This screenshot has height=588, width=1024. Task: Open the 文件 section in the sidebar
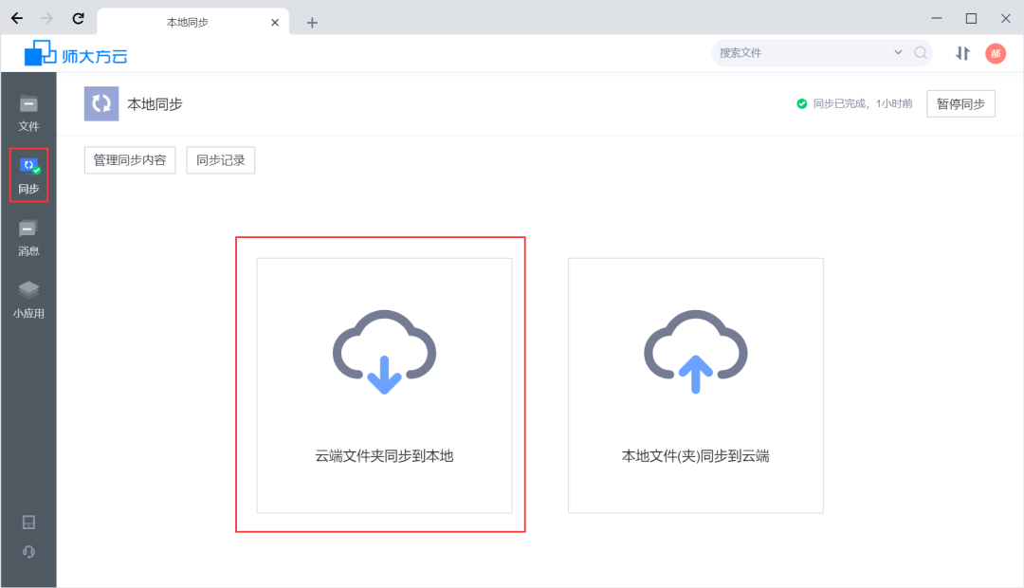click(x=28, y=107)
